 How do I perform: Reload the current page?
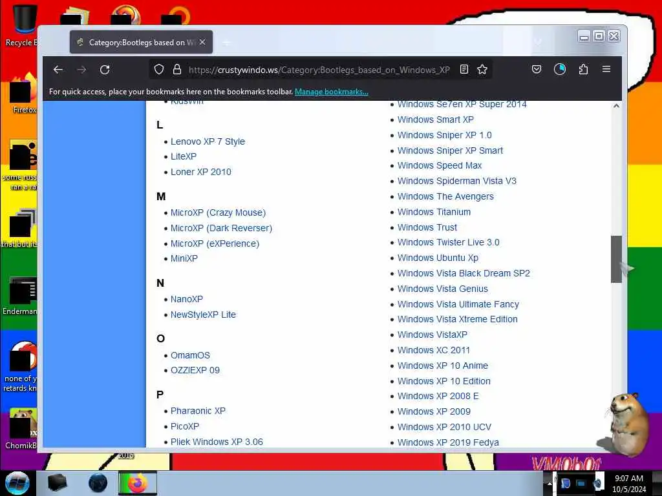(x=105, y=70)
